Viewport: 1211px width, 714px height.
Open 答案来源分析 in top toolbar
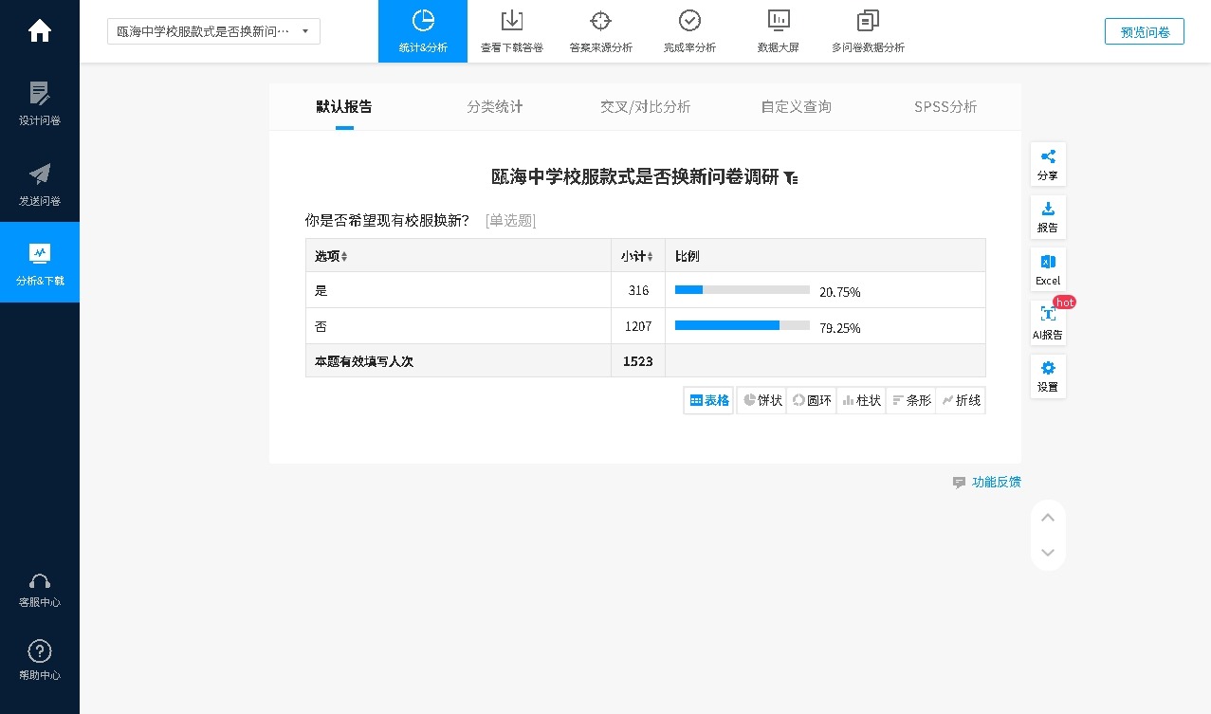pos(600,32)
